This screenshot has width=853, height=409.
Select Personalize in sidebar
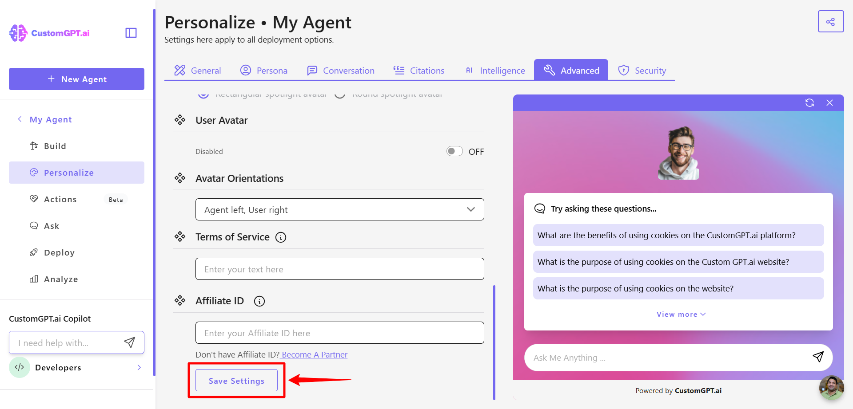click(x=76, y=173)
